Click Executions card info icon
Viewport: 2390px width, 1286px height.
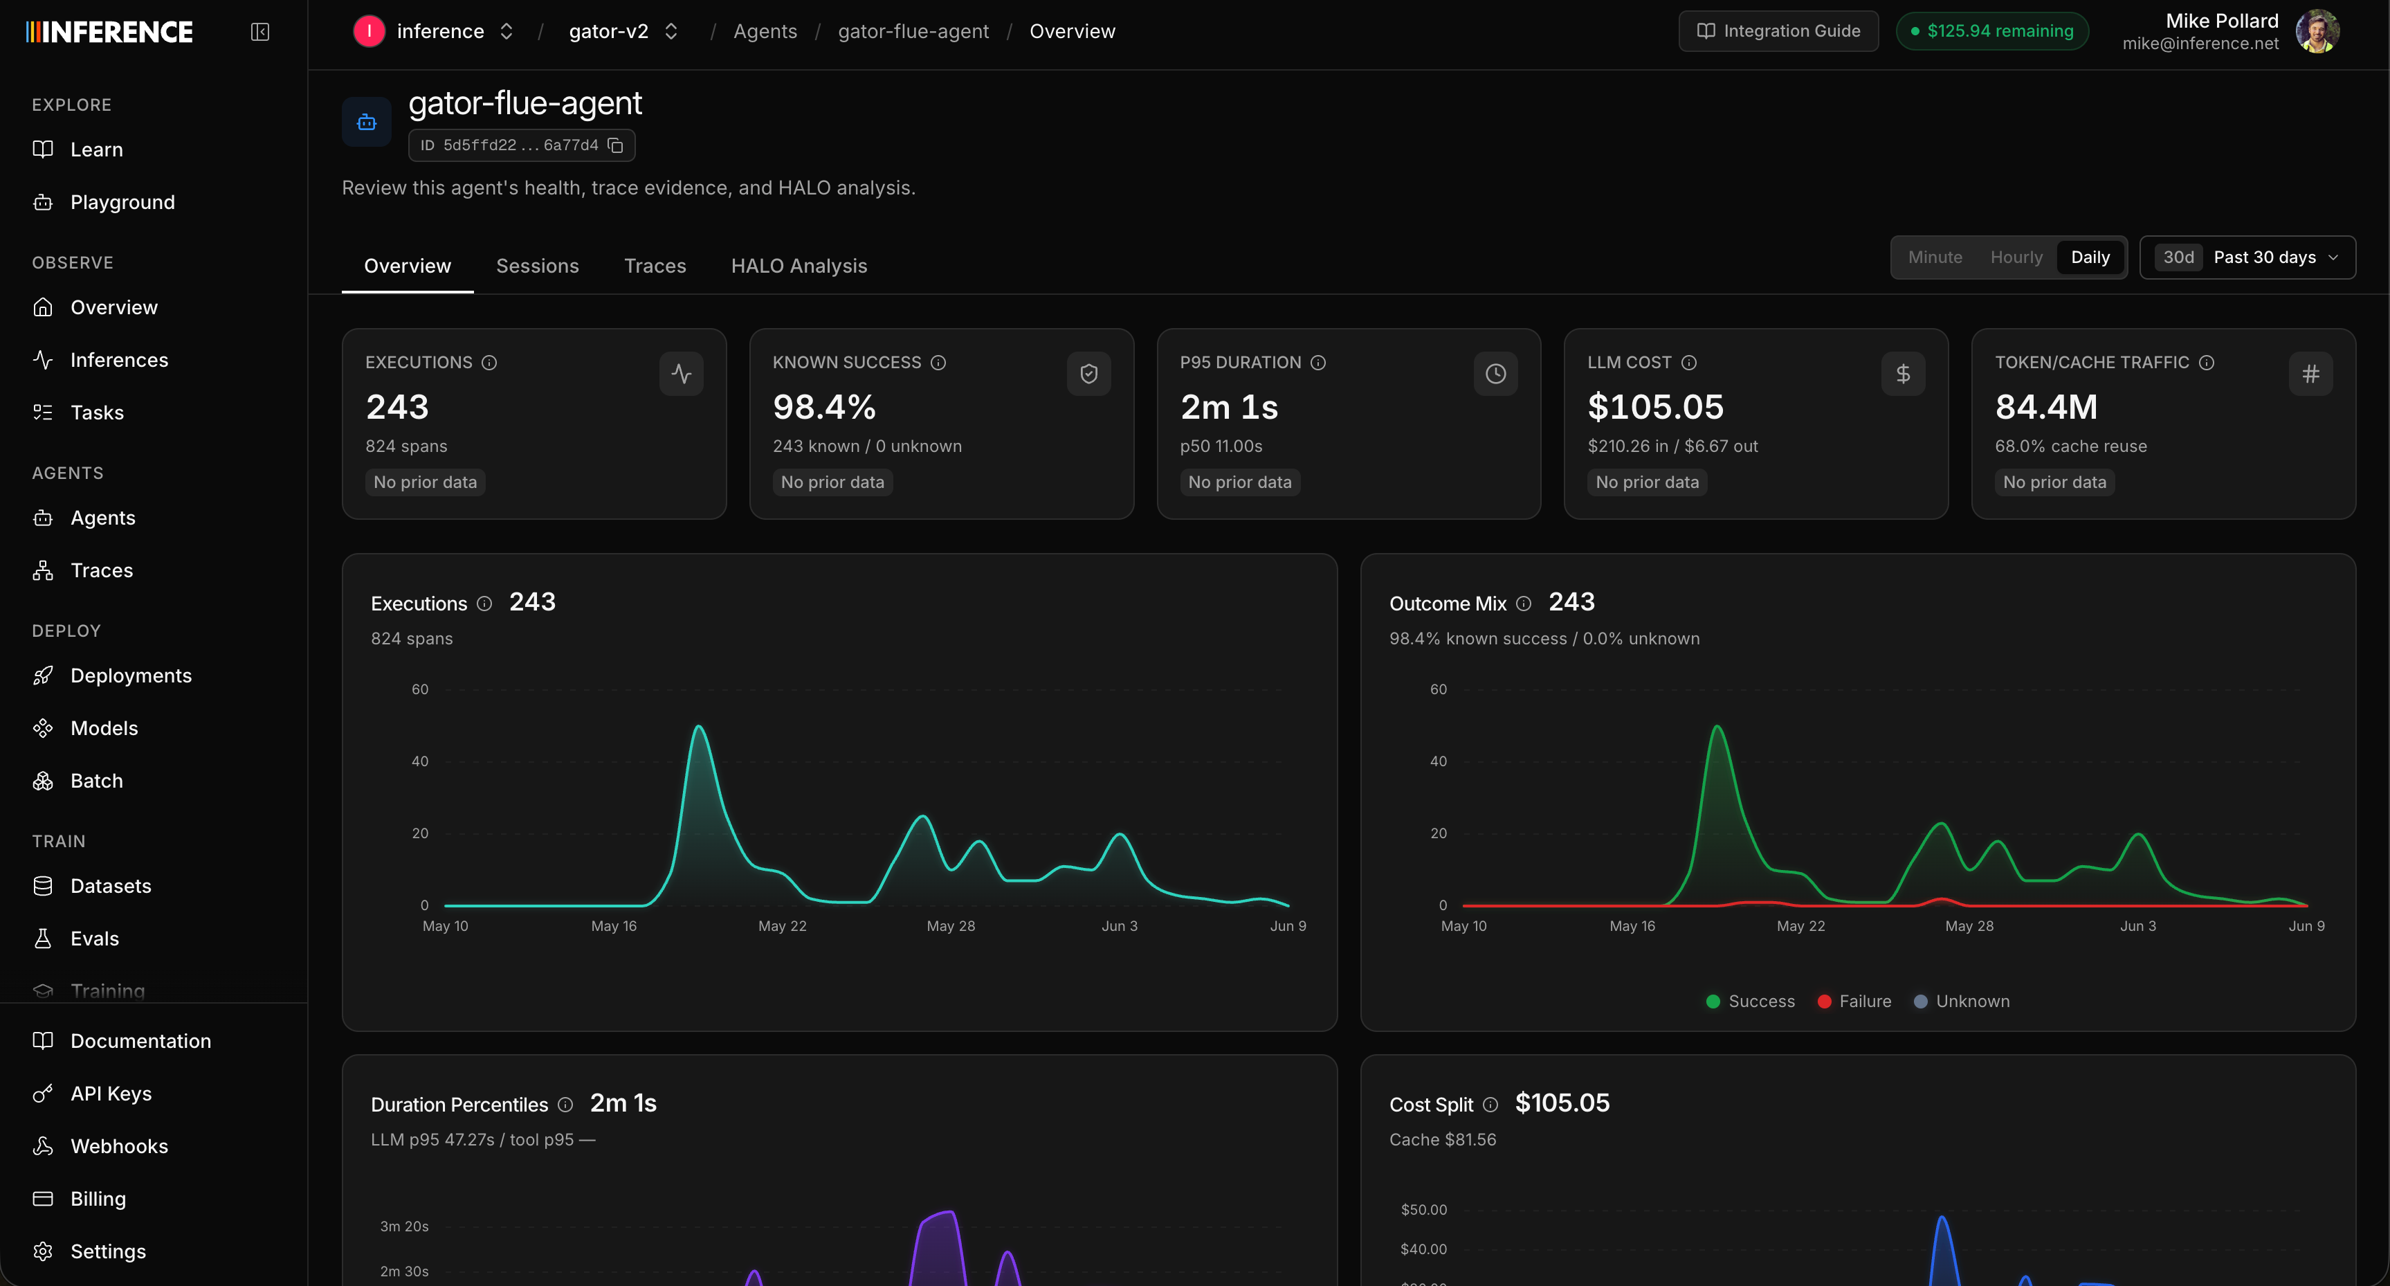[x=489, y=363]
